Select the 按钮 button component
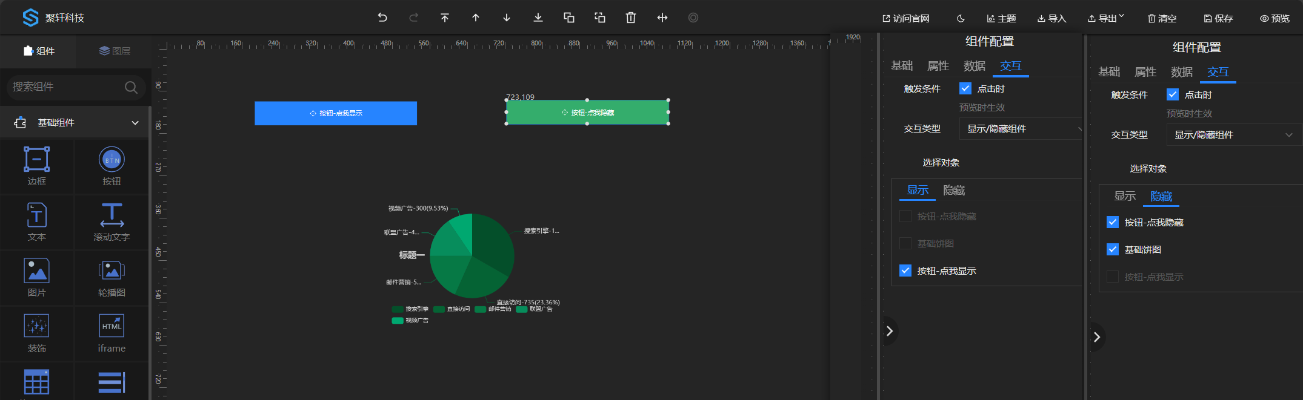 pyautogui.click(x=112, y=166)
